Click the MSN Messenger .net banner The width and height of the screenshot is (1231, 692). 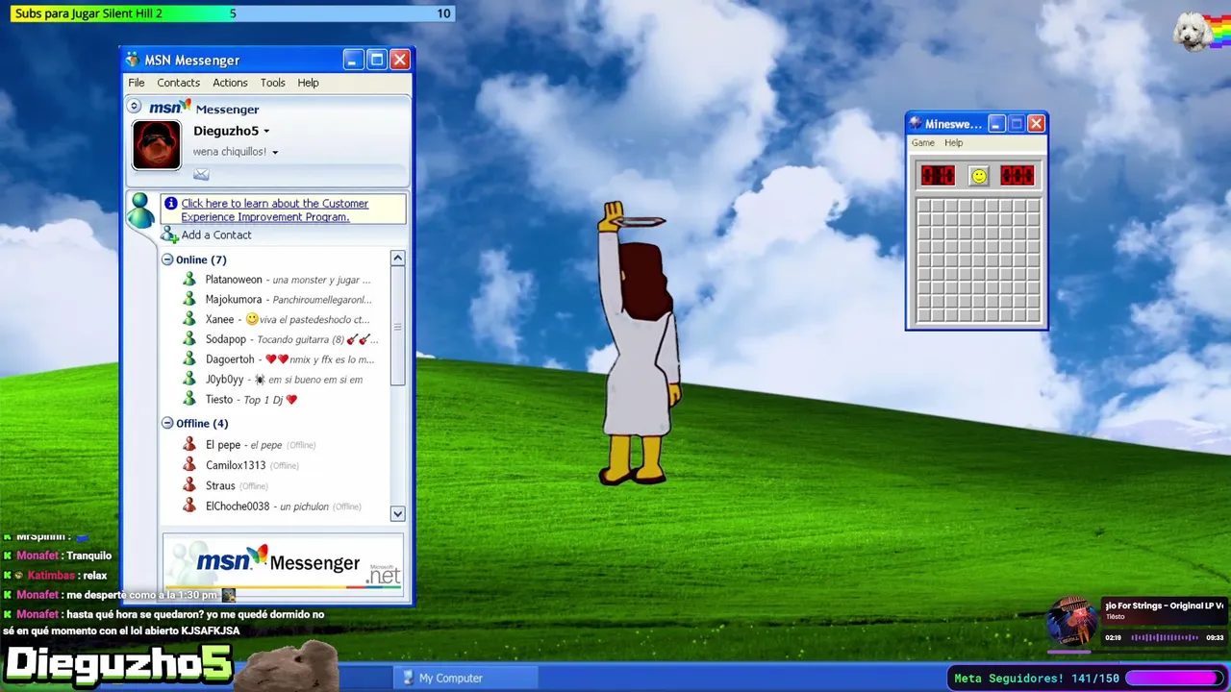pyautogui.click(x=283, y=566)
